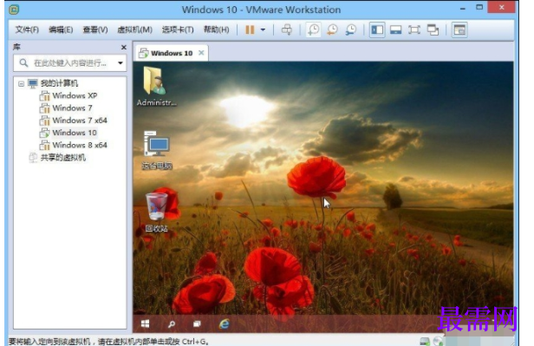Select Windows 7 in the library
The image size is (534, 346).
72,108
